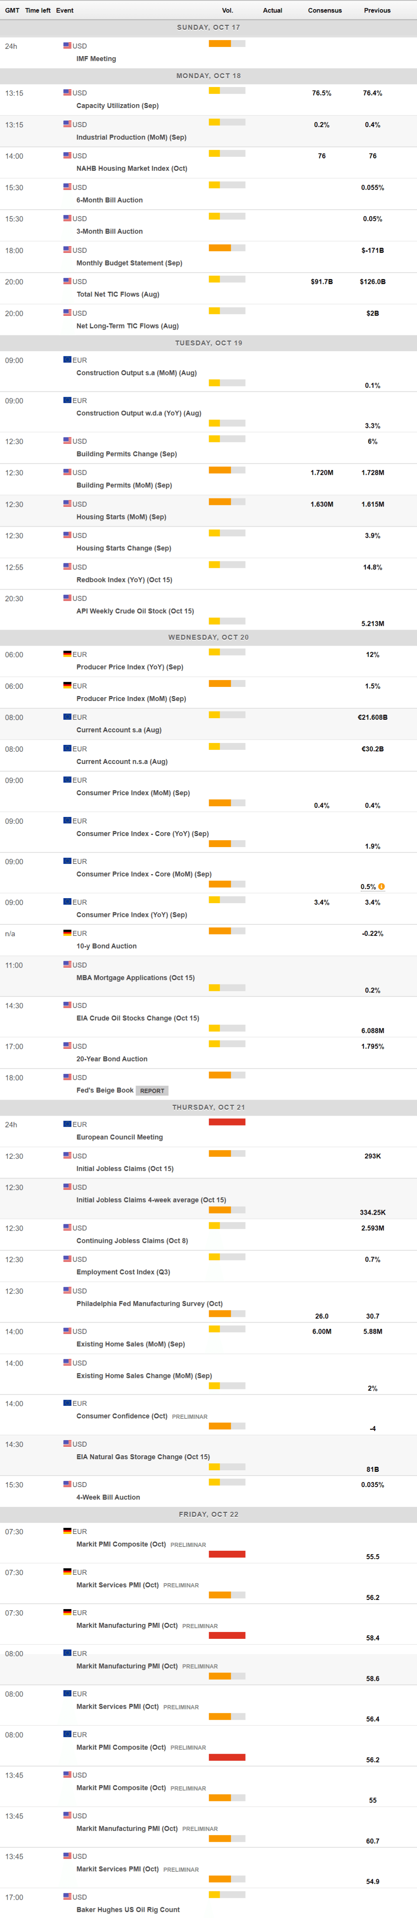Viewport: 417px width, 1918px height.
Task: Open the NAHB Housing Market Index event
Action: point(131,168)
